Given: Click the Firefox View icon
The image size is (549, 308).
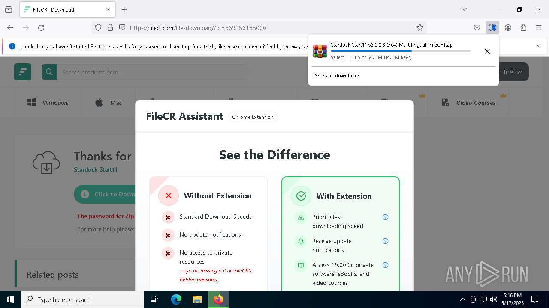Looking at the screenshot, I should [9, 9].
